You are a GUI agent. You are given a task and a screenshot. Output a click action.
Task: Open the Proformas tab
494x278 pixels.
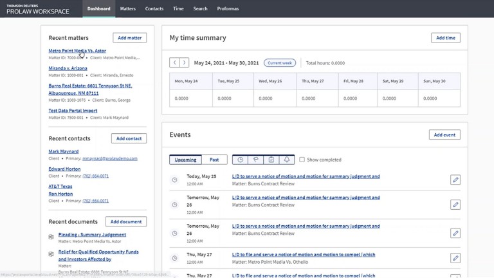[x=228, y=9]
